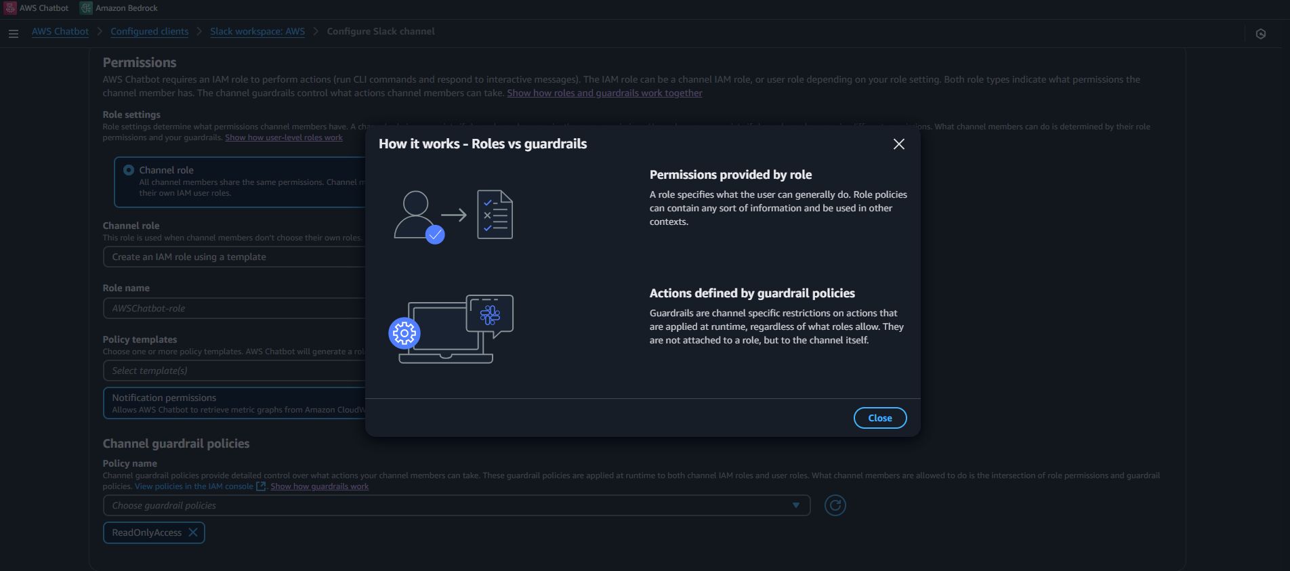The height and width of the screenshot is (571, 1290).
Task: Remove the ReadOnlyAccess policy tag
Action: coord(193,532)
